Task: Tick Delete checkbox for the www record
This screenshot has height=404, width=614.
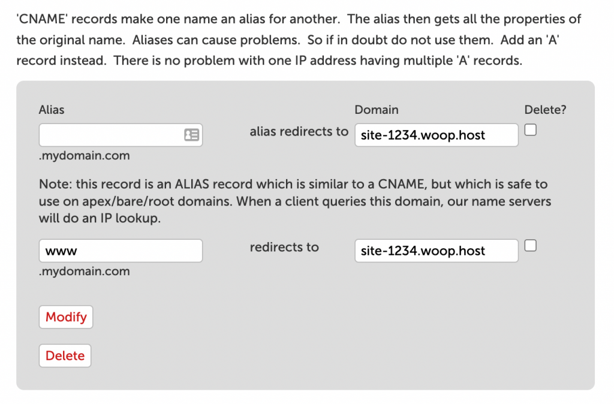Action: [530, 245]
